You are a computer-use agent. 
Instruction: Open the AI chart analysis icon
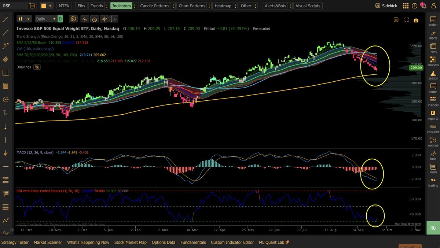[396, 20]
